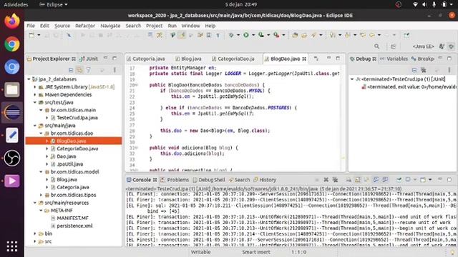458x257 pixels.
Task: Click Remove All Terminated in Debug view
Action: point(423,70)
